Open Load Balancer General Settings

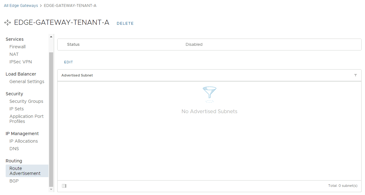[27, 82]
